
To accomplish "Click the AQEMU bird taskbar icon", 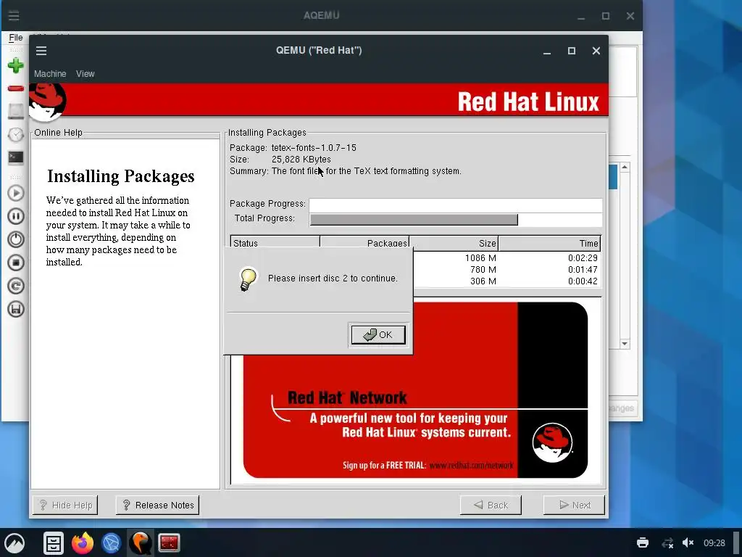I will coord(141,542).
